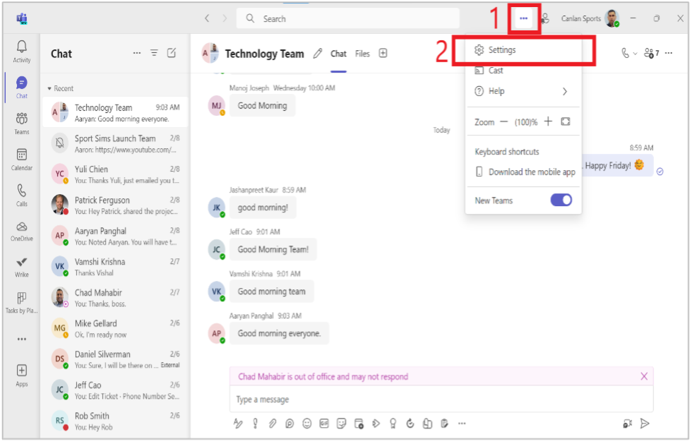Choose Download the mobile app
The width and height of the screenshot is (692, 444).
coord(525,172)
